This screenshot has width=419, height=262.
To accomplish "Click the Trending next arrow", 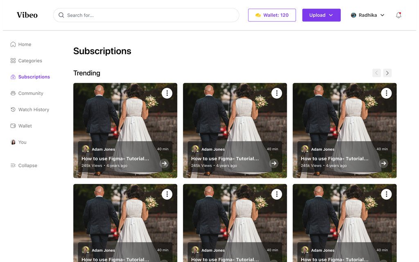I will [387, 73].
